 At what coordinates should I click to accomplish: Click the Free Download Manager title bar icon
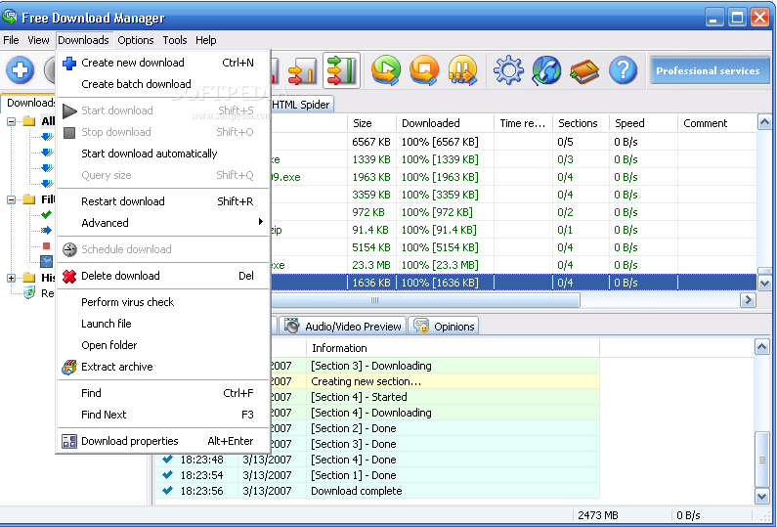(10, 17)
